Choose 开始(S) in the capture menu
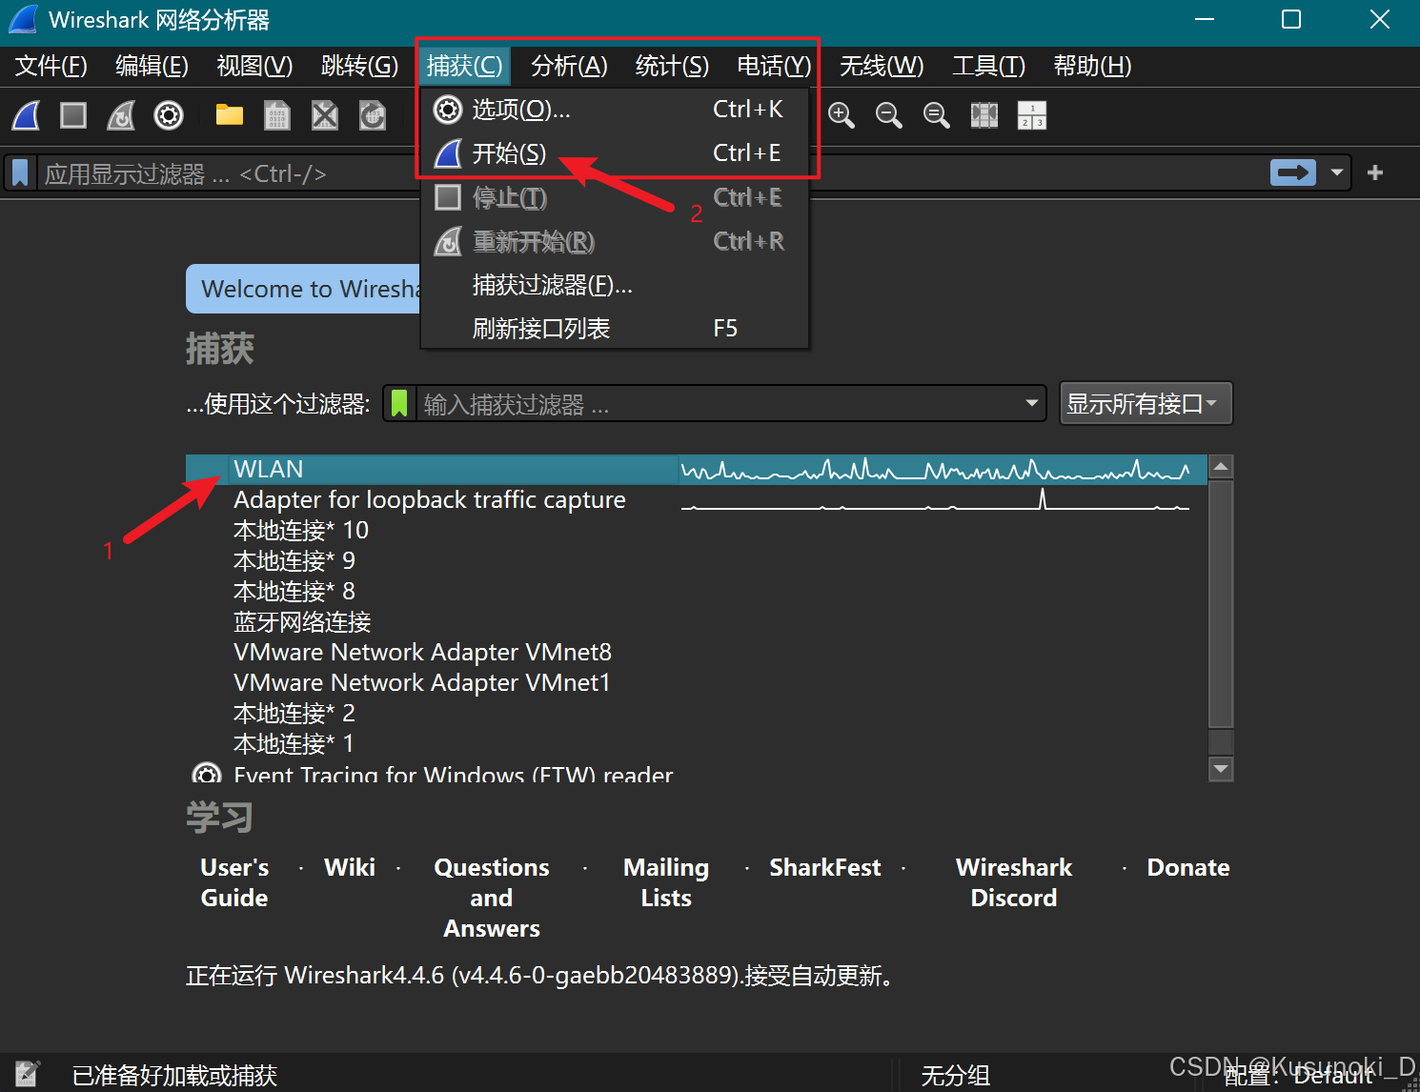Image resolution: width=1420 pixels, height=1092 pixels. point(615,153)
